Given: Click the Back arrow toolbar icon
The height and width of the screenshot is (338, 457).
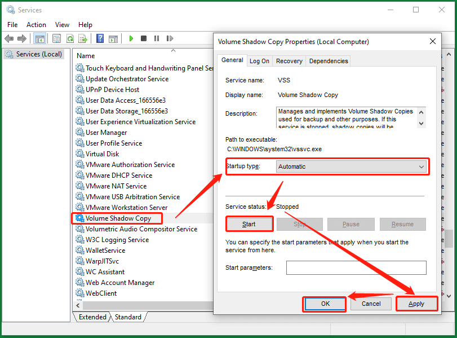Looking at the screenshot, I should (9, 38).
